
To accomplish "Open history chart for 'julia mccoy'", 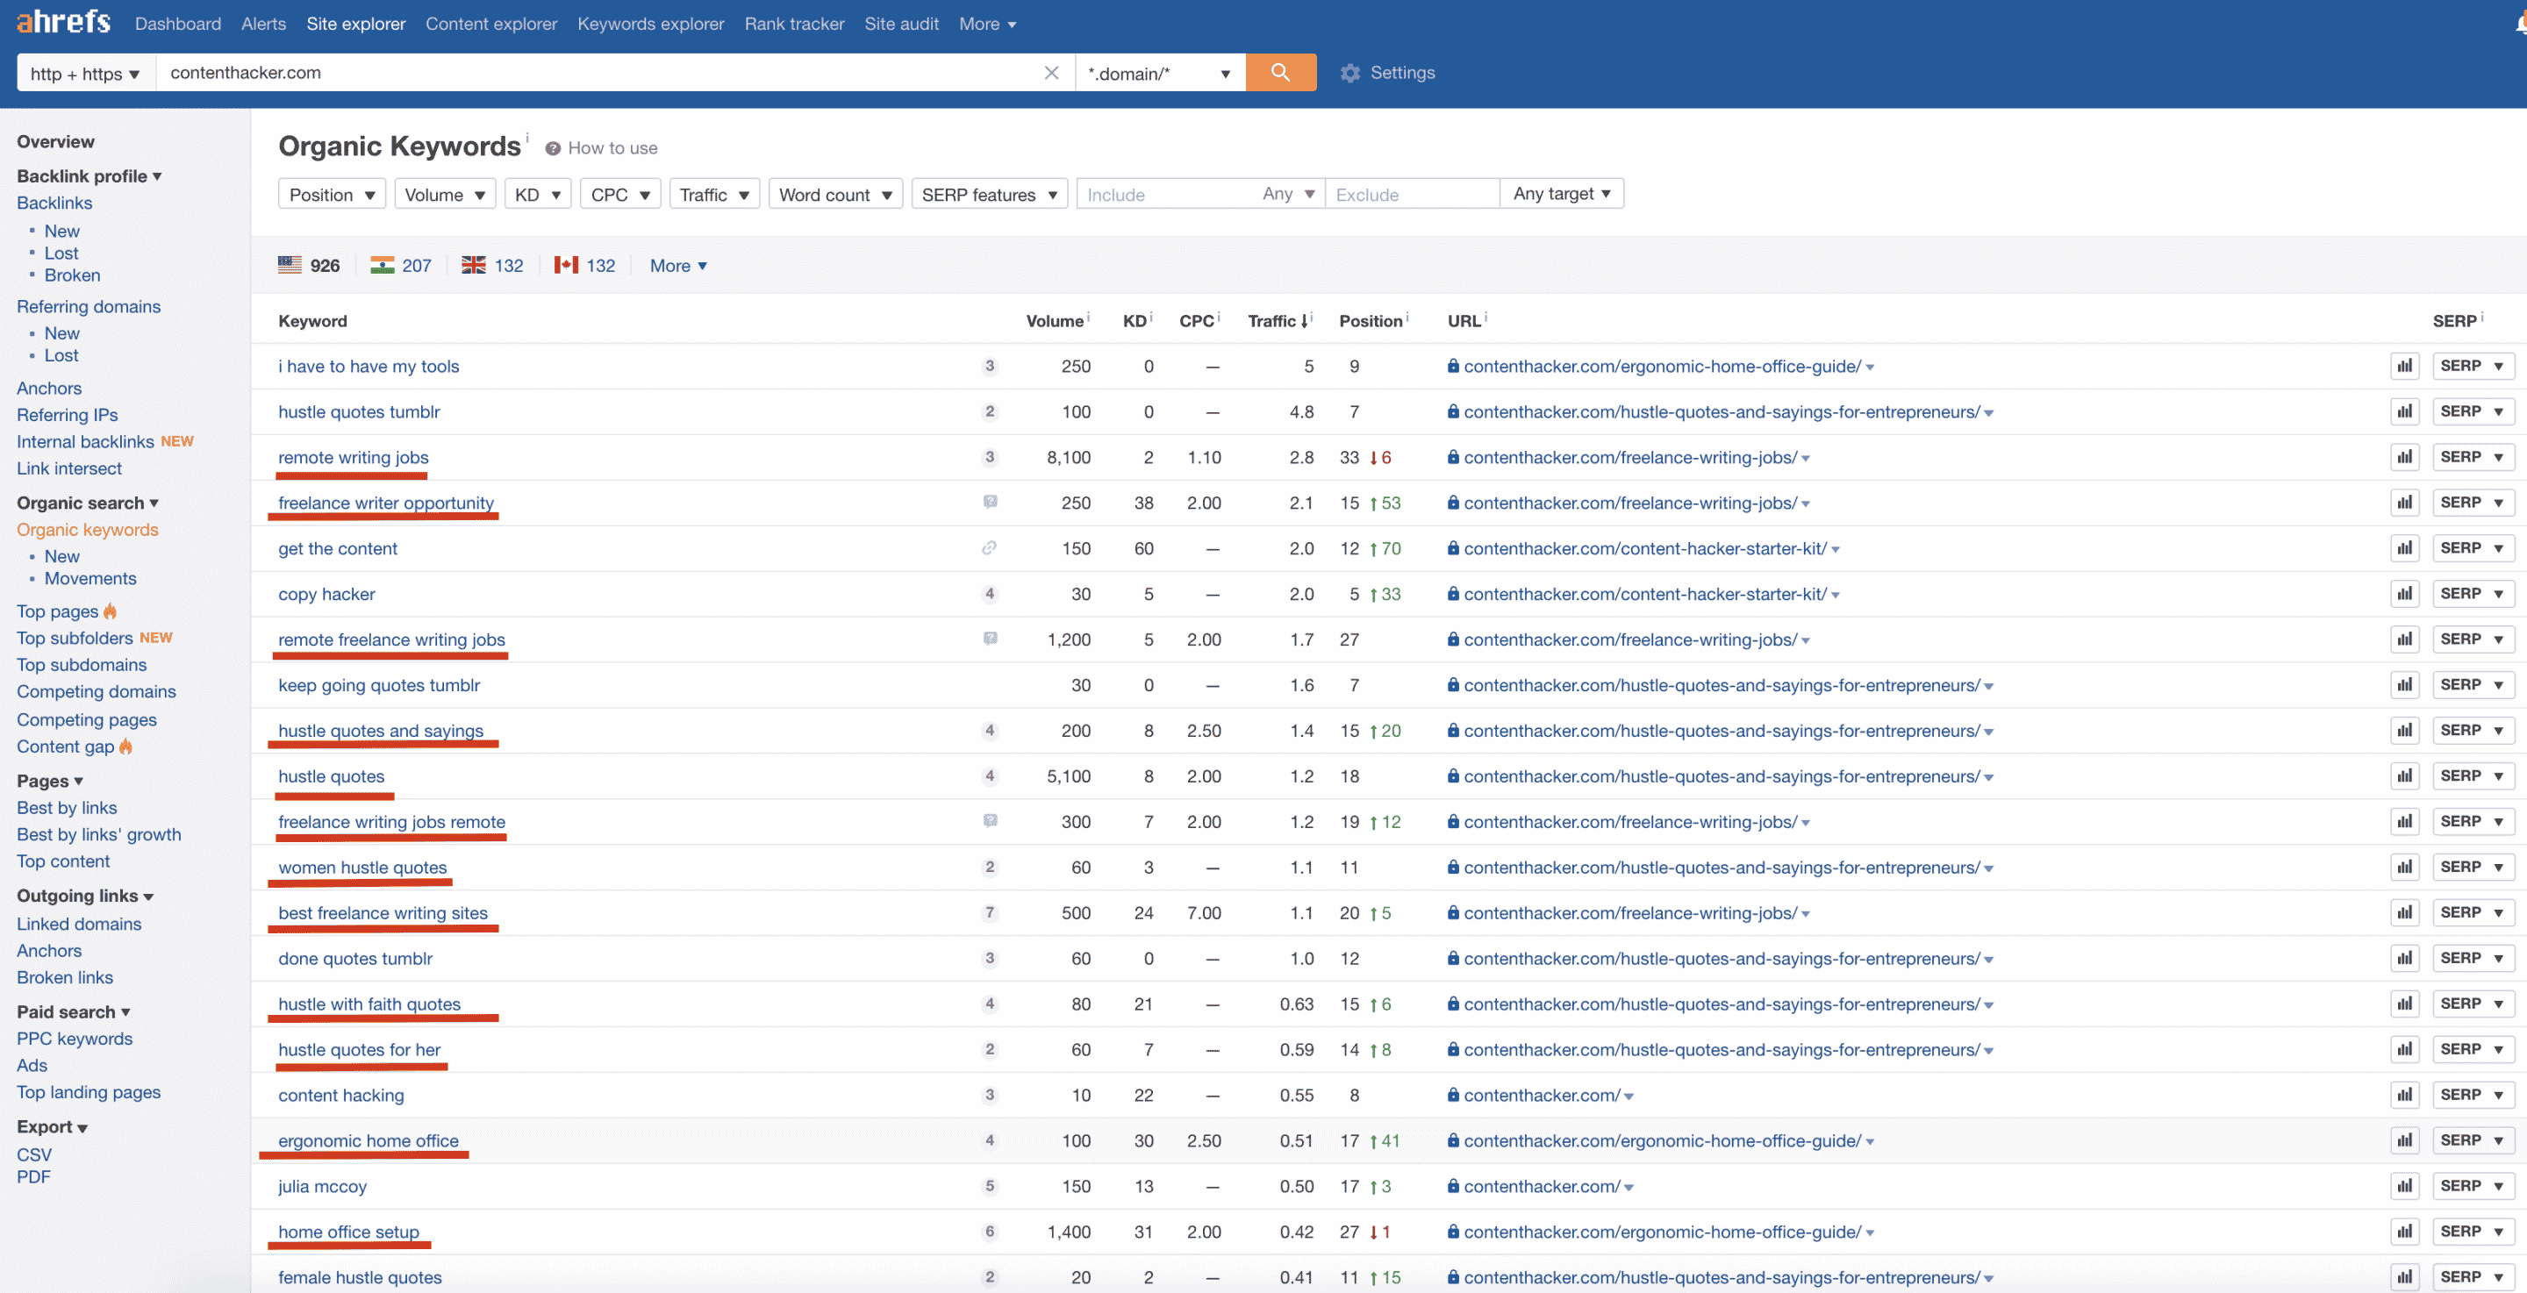I will pos(2403,1186).
